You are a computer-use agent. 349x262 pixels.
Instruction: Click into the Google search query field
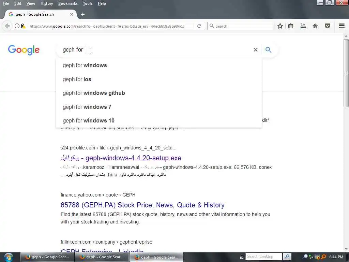coord(156,50)
